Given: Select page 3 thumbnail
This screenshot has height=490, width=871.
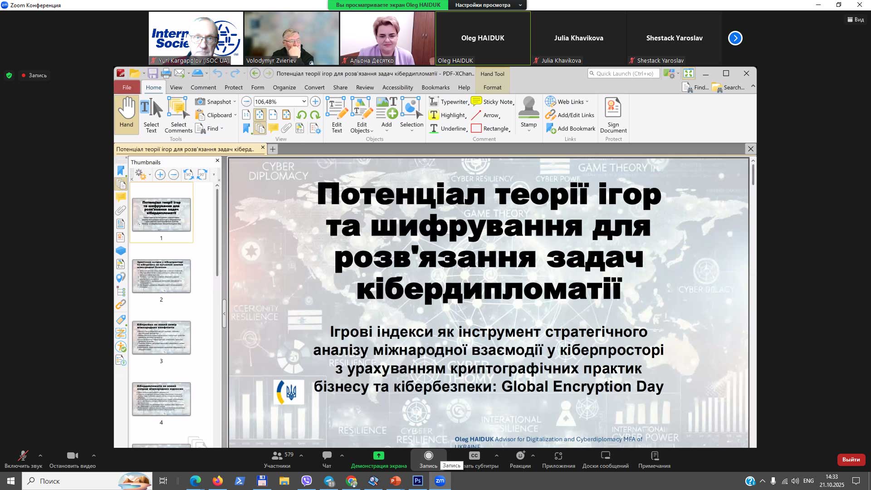Looking at the screenshot, I should (x=161, y=338).
